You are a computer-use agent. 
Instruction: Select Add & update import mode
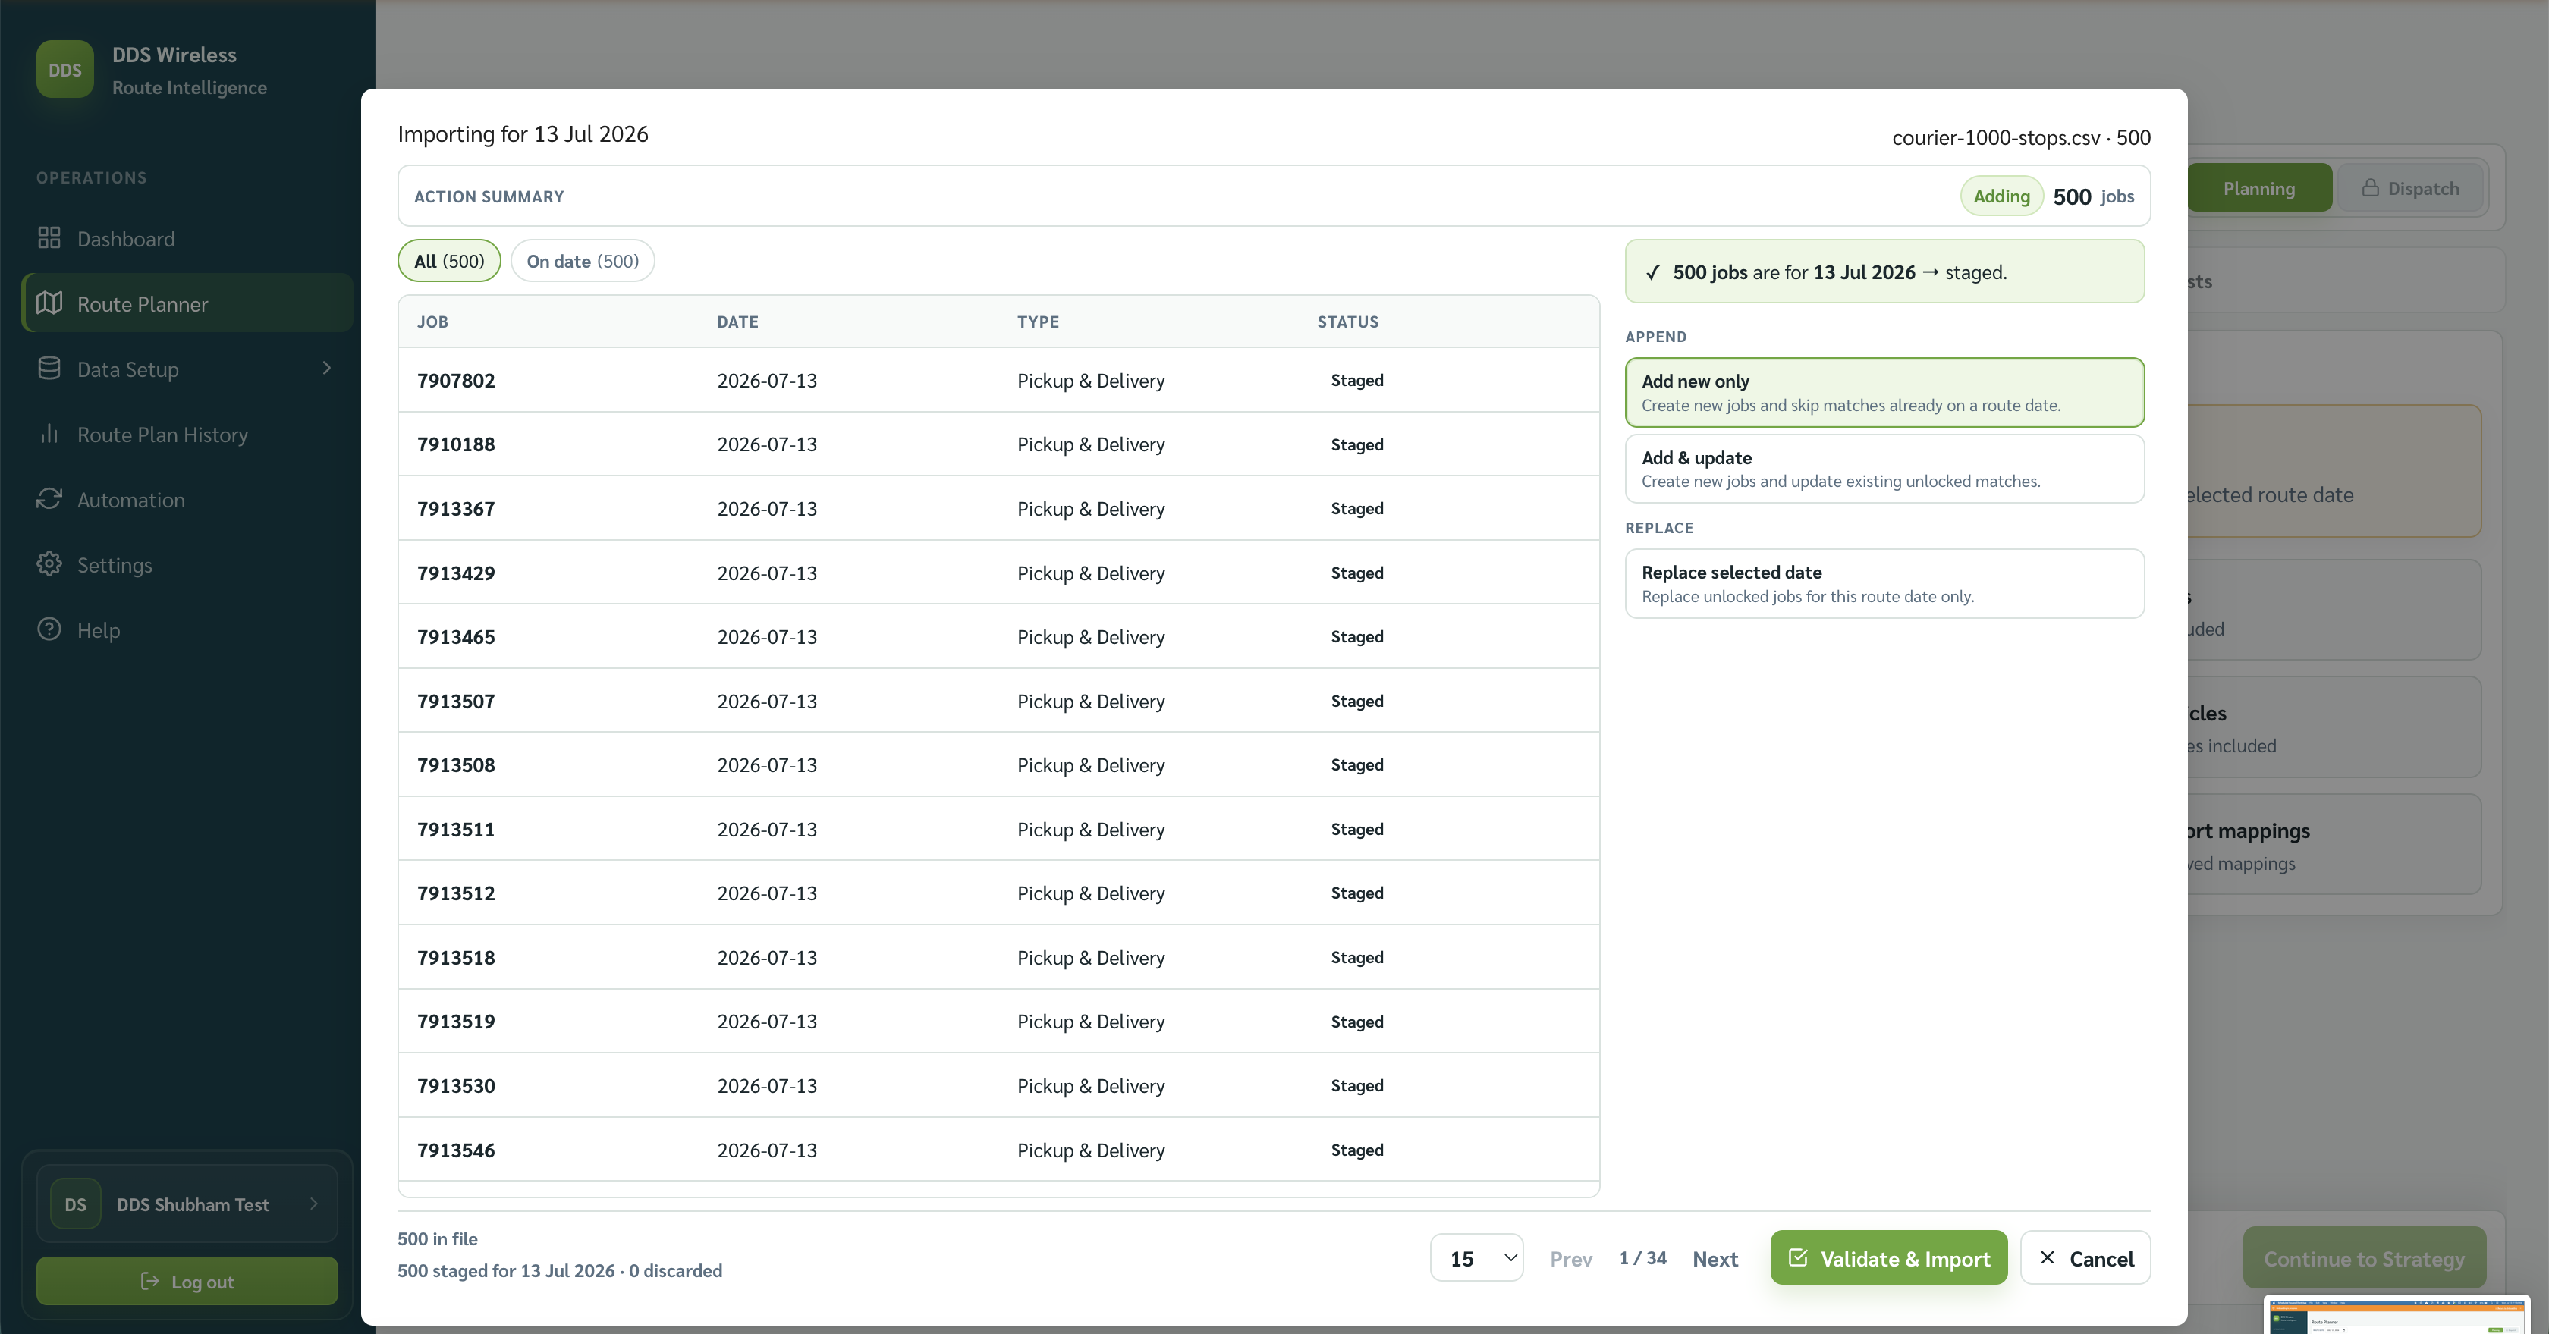[x=1884, y=469]
